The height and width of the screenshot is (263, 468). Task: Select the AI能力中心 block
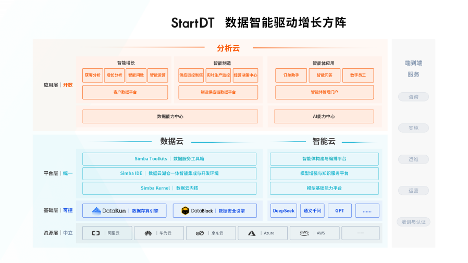pyautogui.click(x=324, y=117)
